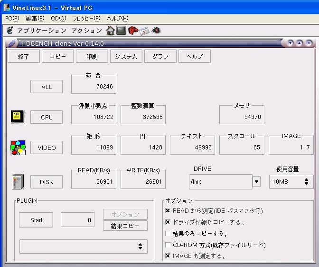Click the colorful VIDEO shapes icon
Image resolution: width=319 pixels, height=267 pixels.
coord(18,148)
